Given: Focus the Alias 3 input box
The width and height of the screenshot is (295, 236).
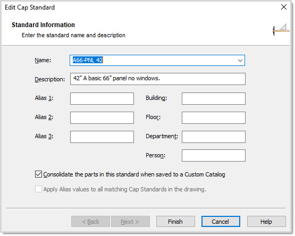Looking at the screenshot, I should pos(102,137).
